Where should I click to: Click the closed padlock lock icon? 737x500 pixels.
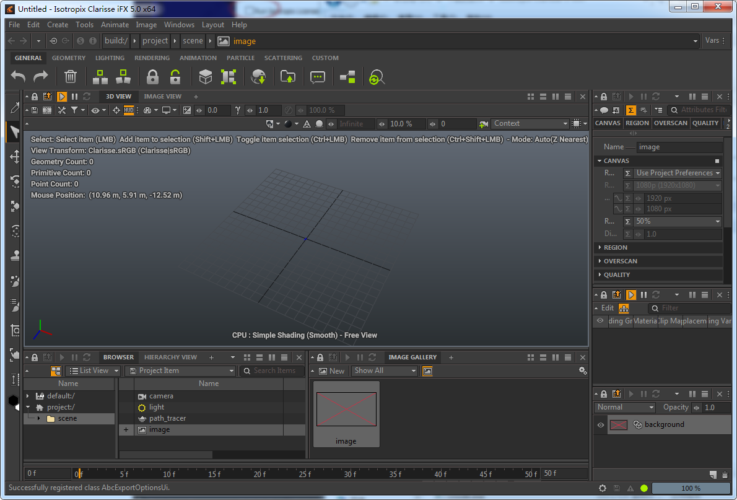[152, 77]
